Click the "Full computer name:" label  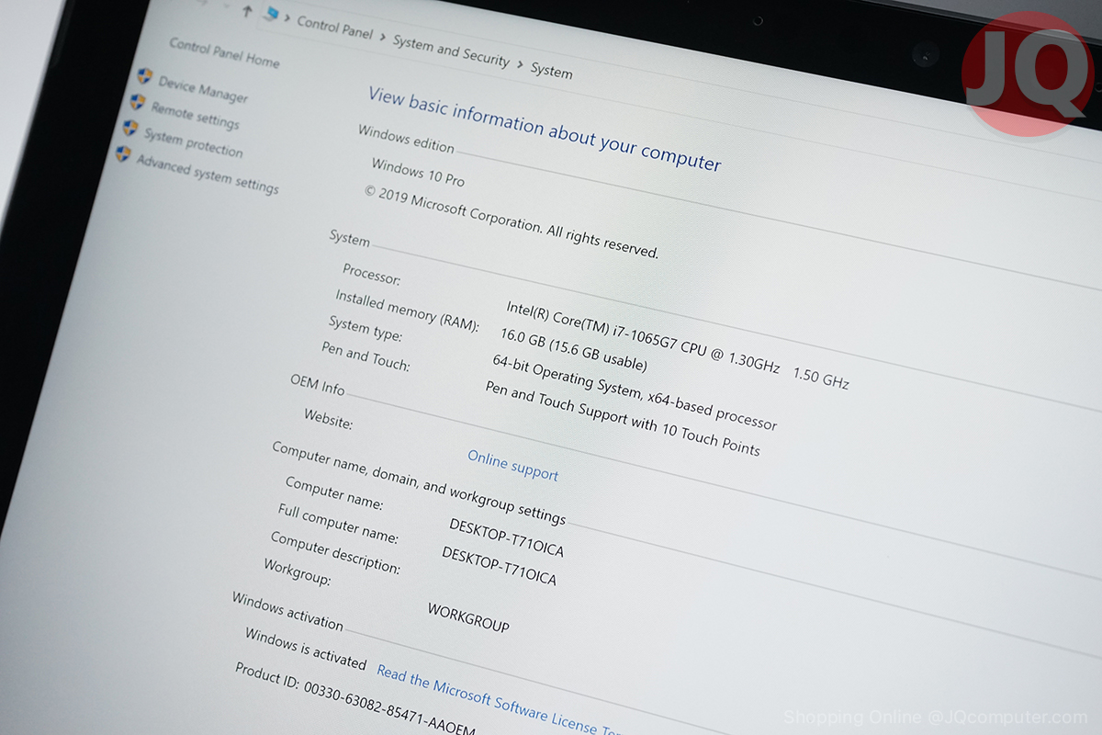tap(338, 523)
